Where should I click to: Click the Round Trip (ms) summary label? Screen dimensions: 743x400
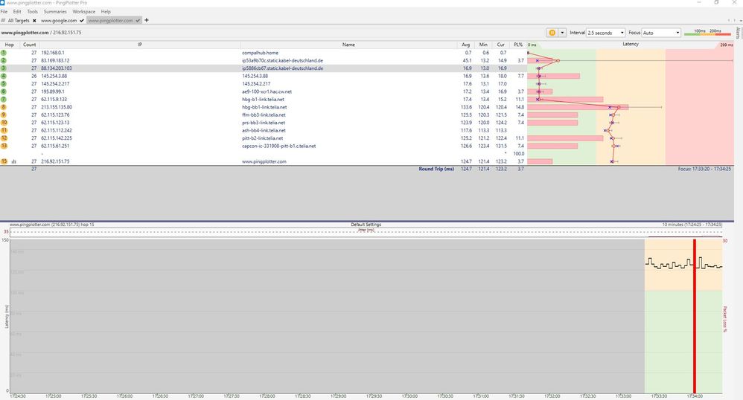click(436, 169)
